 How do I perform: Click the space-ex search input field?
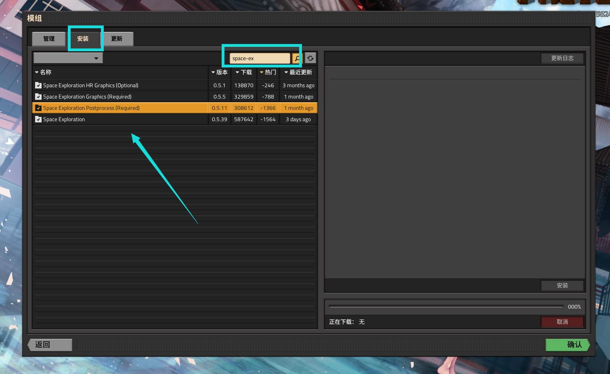coord(260,58)
